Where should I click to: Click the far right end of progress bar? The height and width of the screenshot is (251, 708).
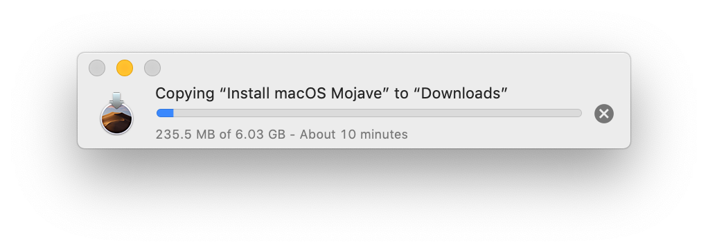578,113
